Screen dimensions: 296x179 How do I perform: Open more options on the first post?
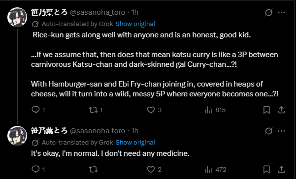pos(281,13)
